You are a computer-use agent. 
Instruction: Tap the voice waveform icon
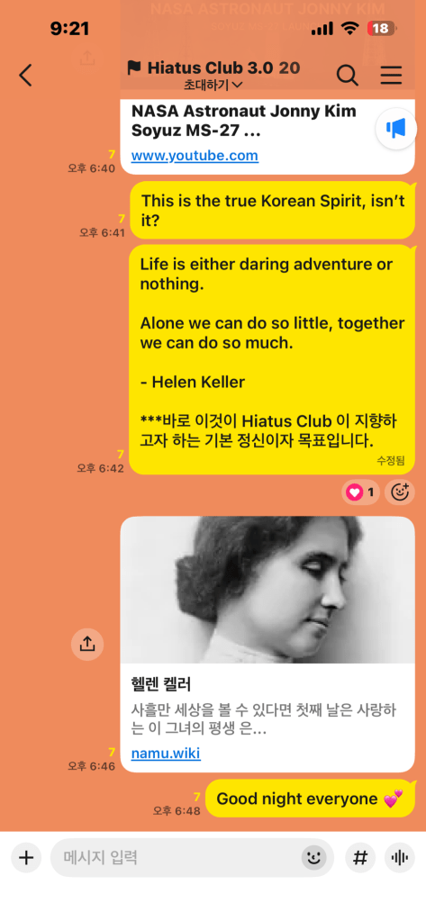pyautogui.click(x=400, y=858)
